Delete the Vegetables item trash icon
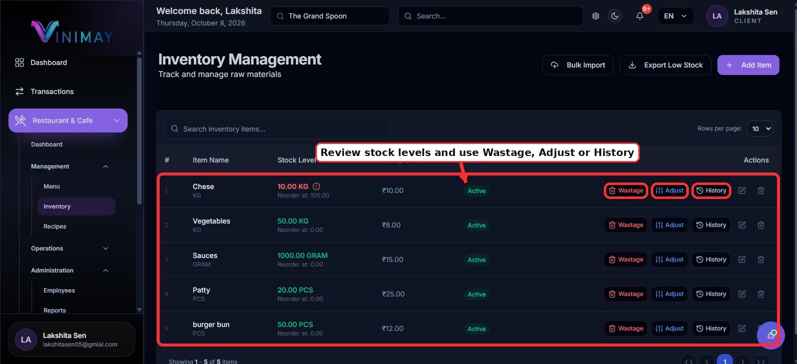 point(761,225)
